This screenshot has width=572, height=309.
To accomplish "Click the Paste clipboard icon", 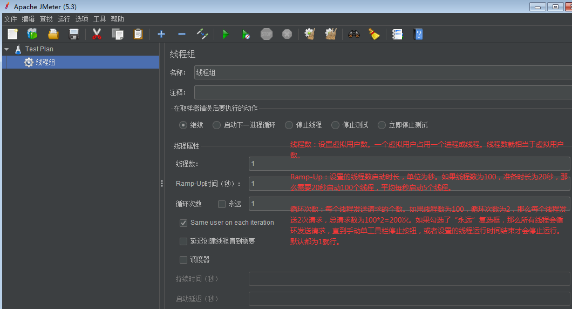I will (138, 35).
